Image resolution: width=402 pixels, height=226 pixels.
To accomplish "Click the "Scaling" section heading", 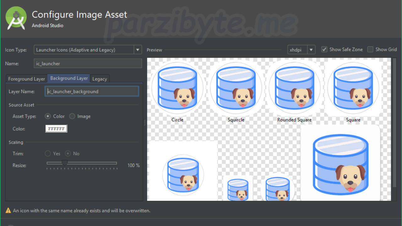I will (16, 142).
